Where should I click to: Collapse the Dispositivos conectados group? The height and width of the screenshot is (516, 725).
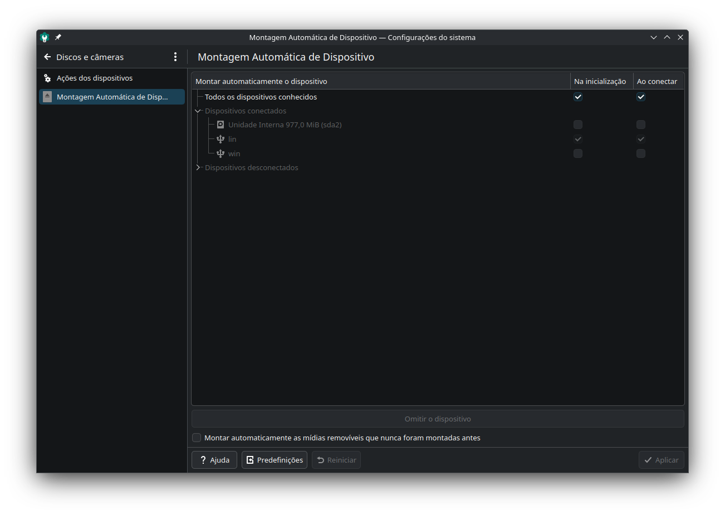tap(198, 111)
